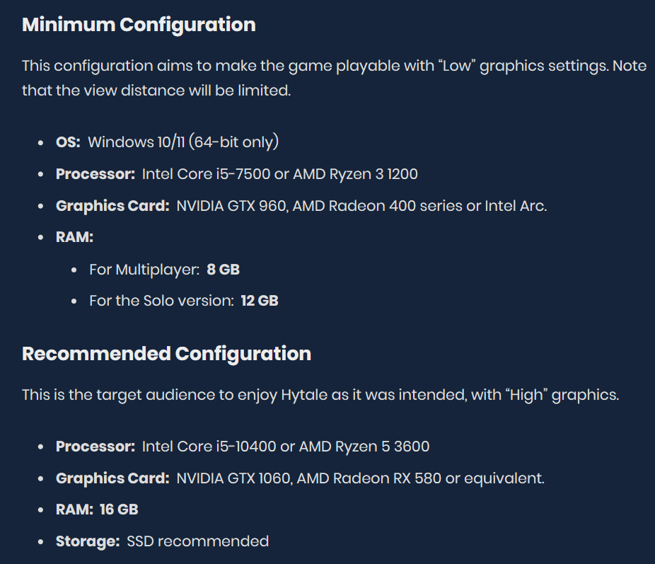Click the Intel Arc text
Image resolution: width=655 pixels, height=564 pixels.
514,206
